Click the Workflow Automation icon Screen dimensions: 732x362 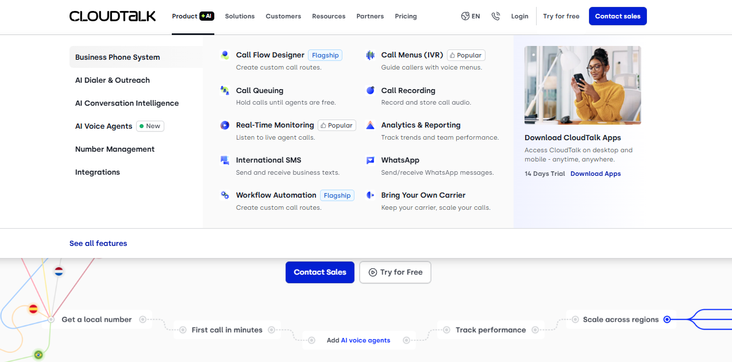225,195
